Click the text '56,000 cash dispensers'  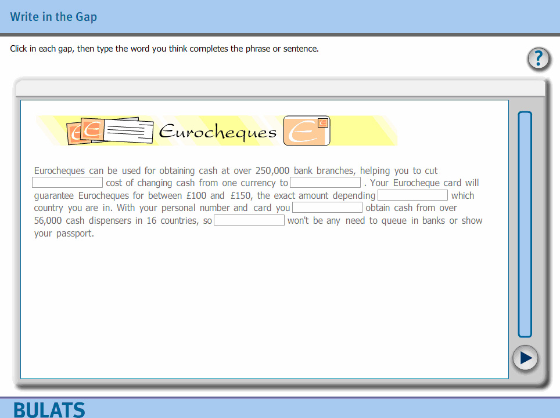[x=82, y=220]
